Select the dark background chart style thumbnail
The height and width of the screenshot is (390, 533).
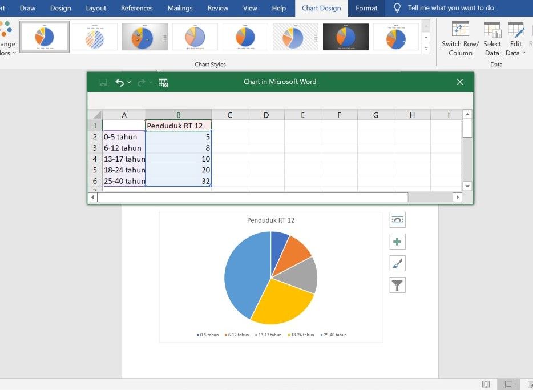(346, 37)
